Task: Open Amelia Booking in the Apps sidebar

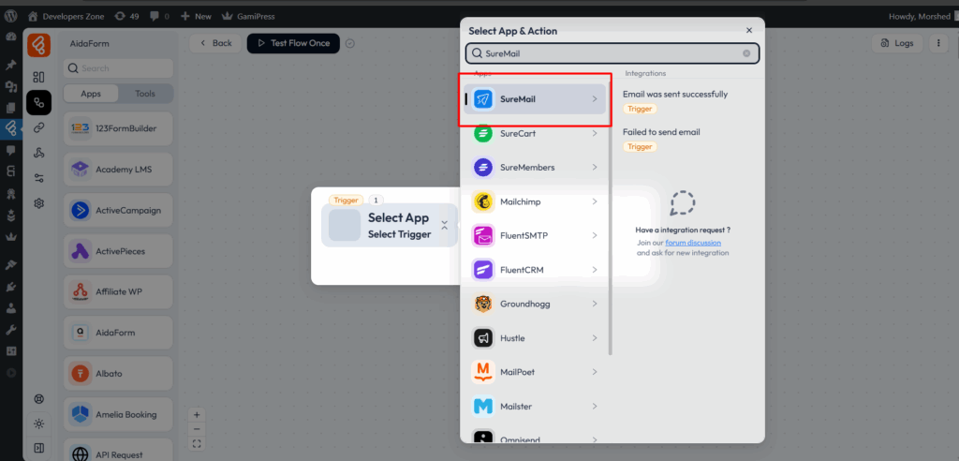Action: [x=118, y=414]
